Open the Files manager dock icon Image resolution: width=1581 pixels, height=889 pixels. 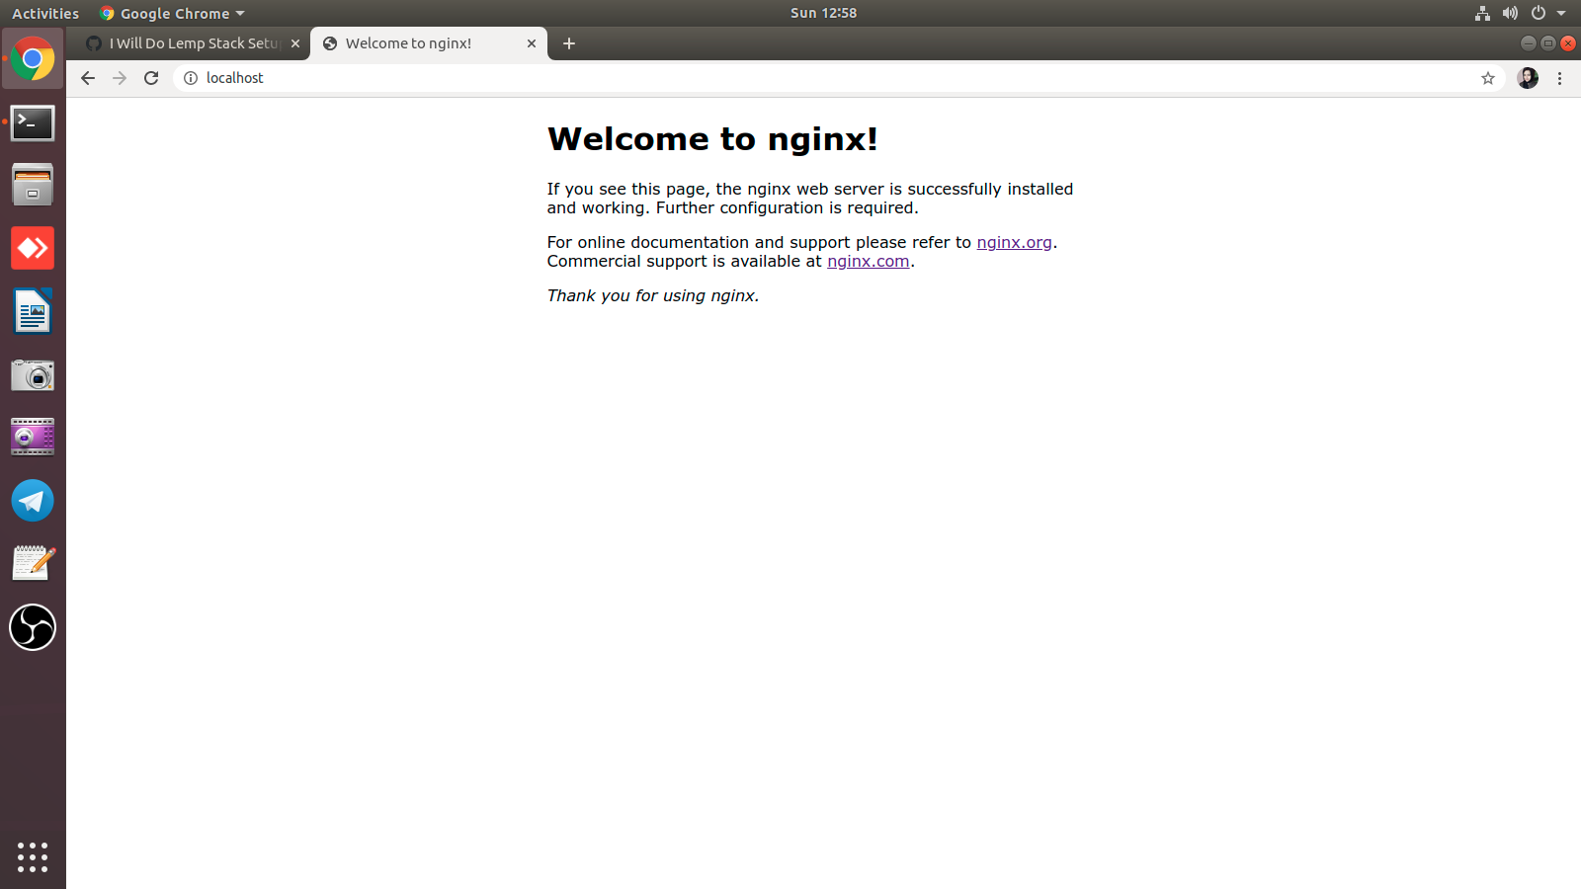(x=33, y=185)
